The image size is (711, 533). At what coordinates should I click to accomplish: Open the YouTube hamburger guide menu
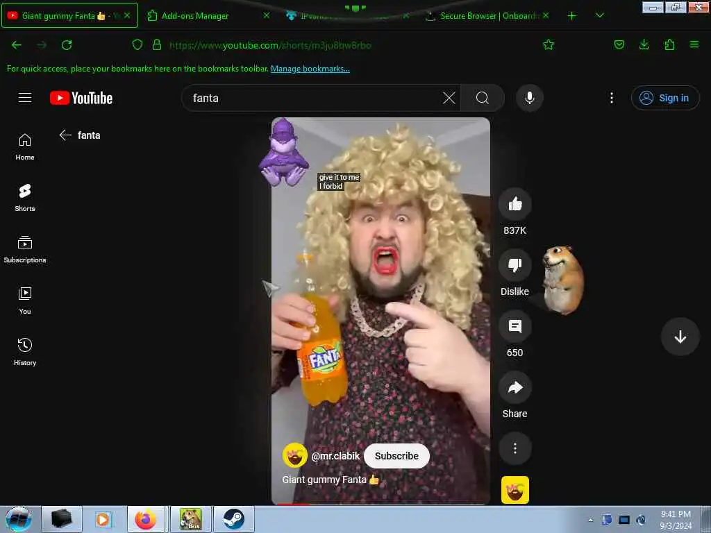point(25,98)
